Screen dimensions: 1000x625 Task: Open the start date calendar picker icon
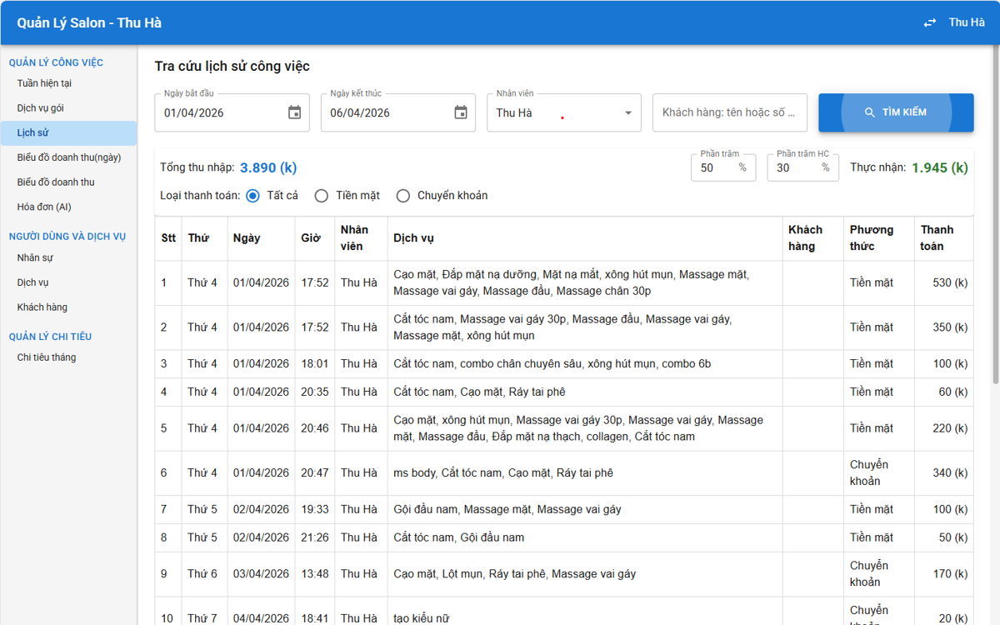tap(294, 112)
